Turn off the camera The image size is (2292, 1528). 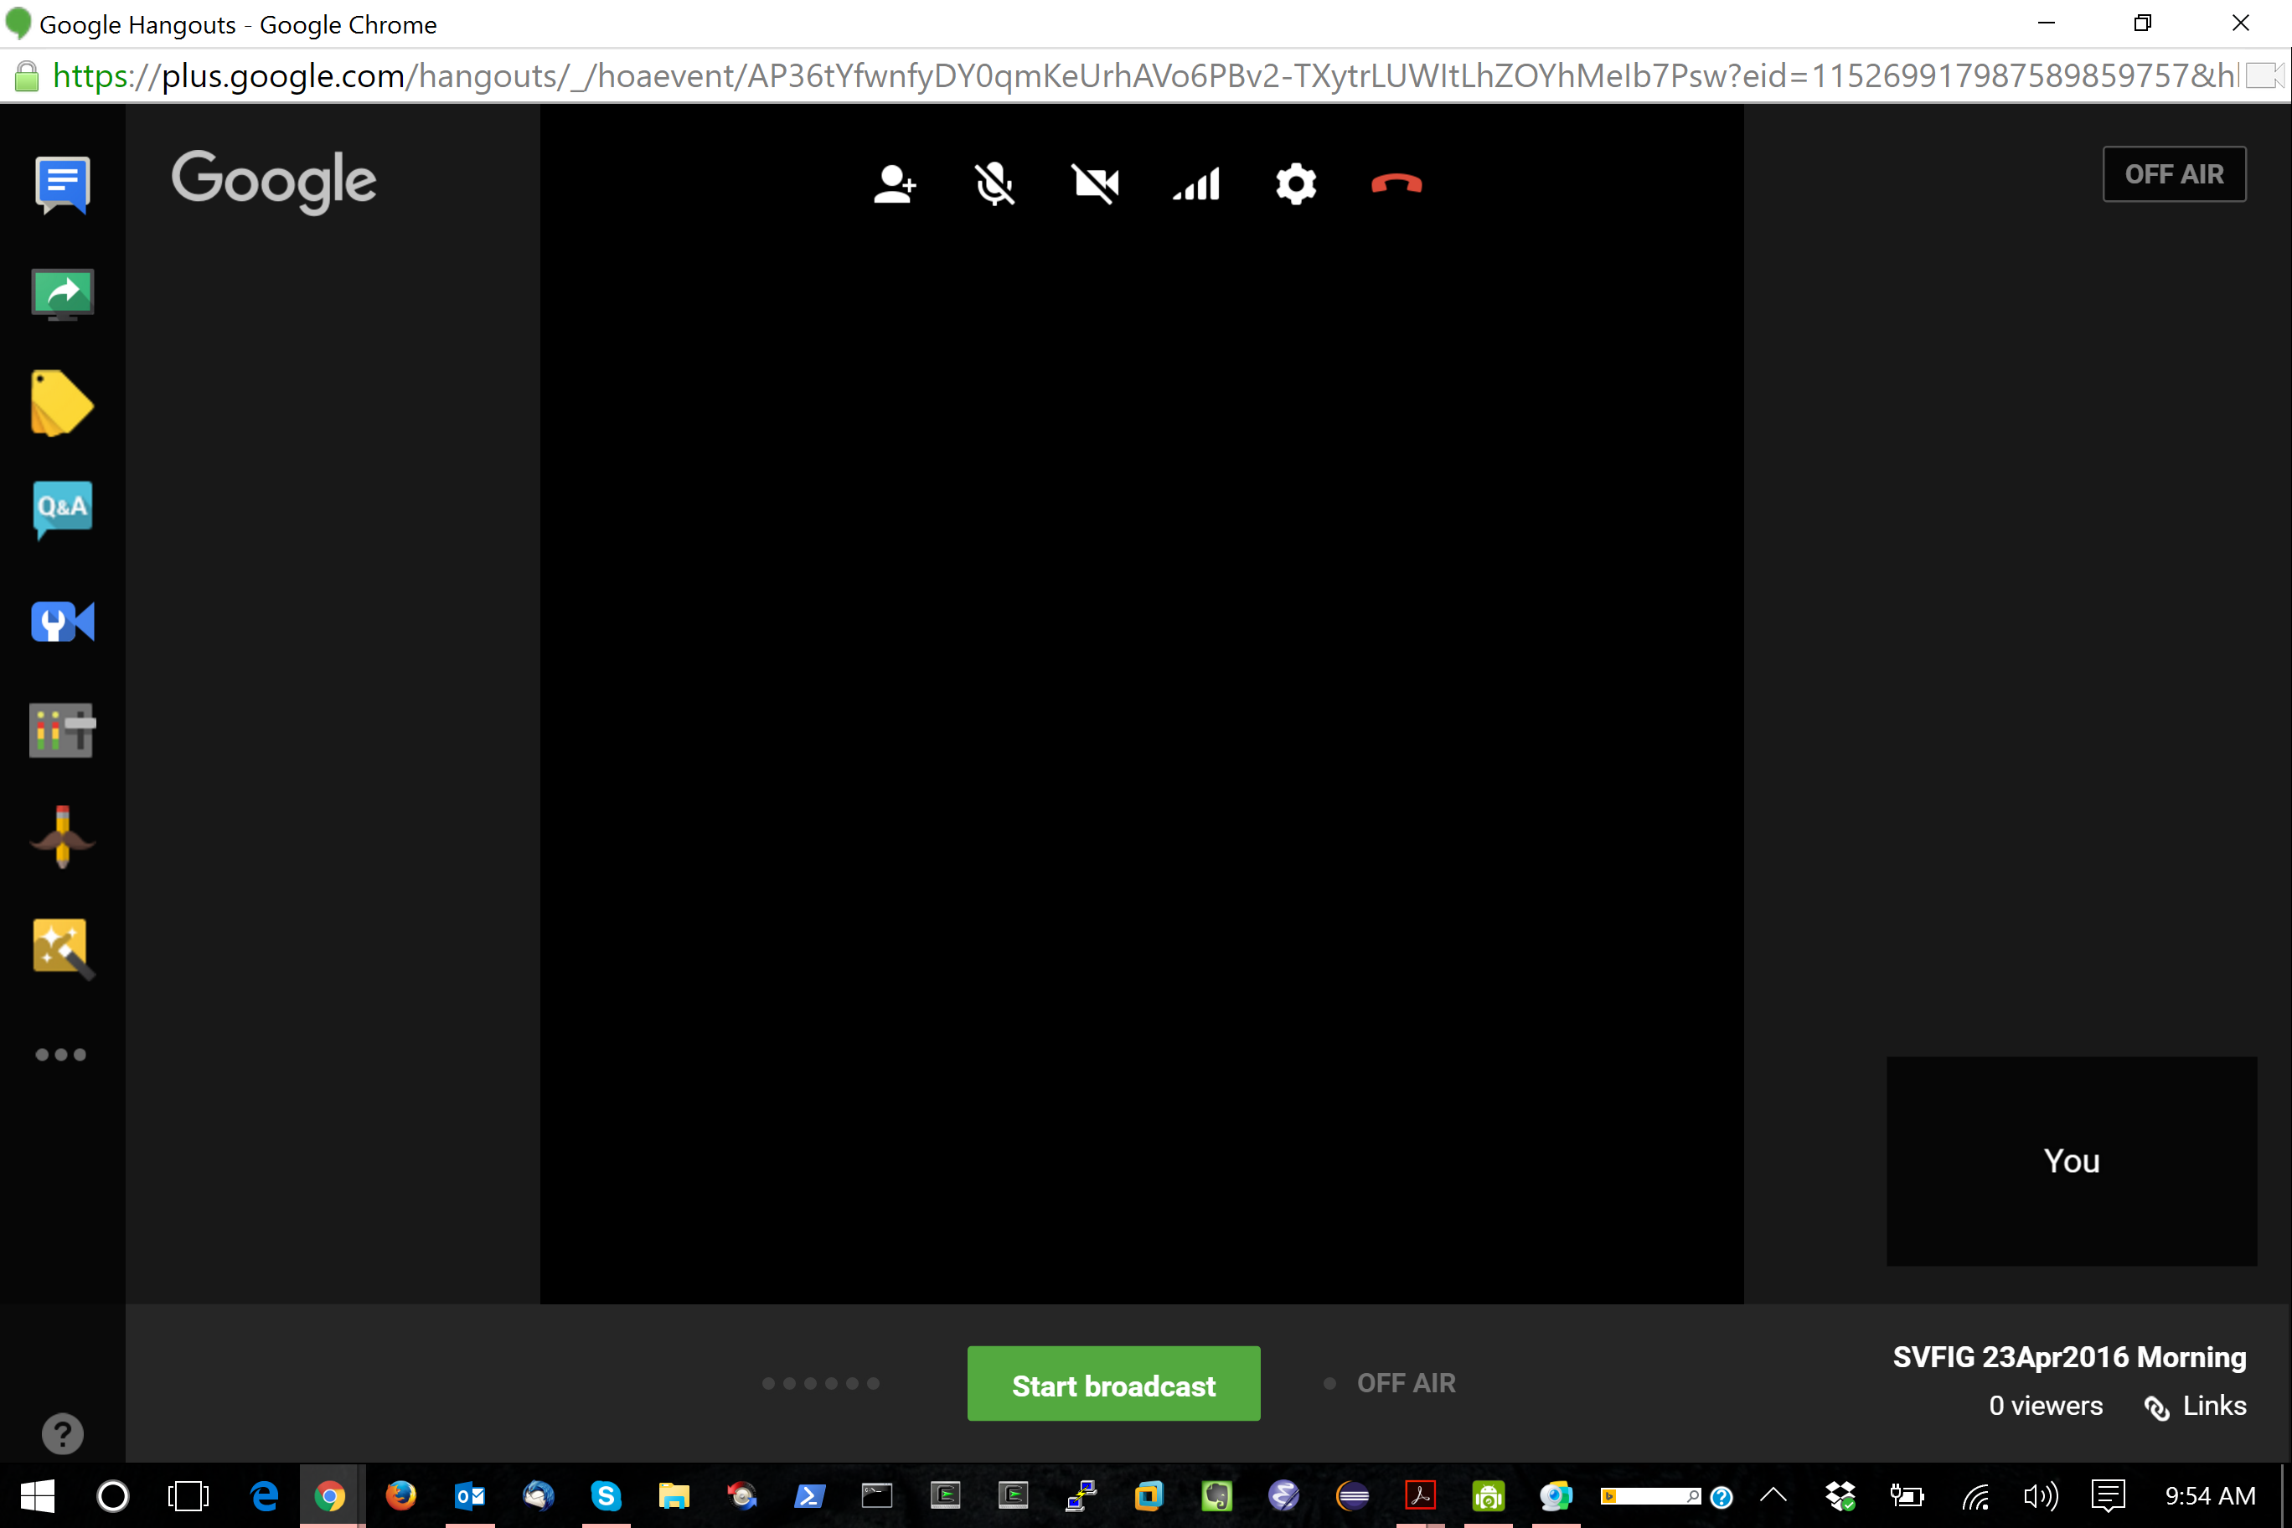1096,184
